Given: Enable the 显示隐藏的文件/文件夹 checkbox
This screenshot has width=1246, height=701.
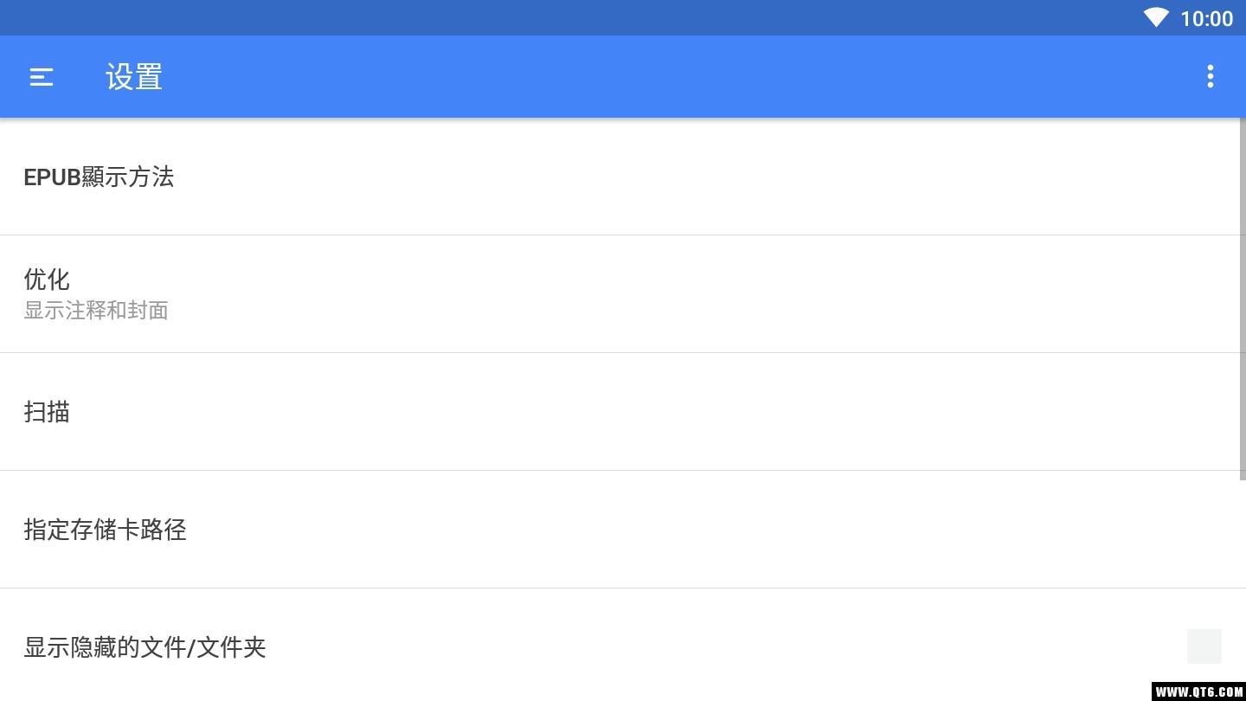Looking at the screenshot, I should (1204, 646).
